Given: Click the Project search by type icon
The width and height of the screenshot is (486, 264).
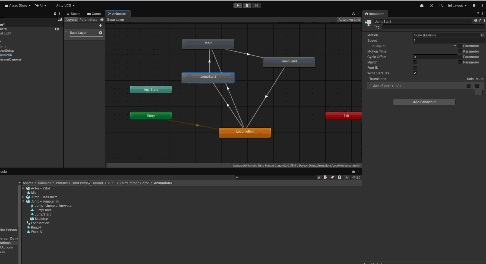Looking at the screenshot, I should coord(326,177).
